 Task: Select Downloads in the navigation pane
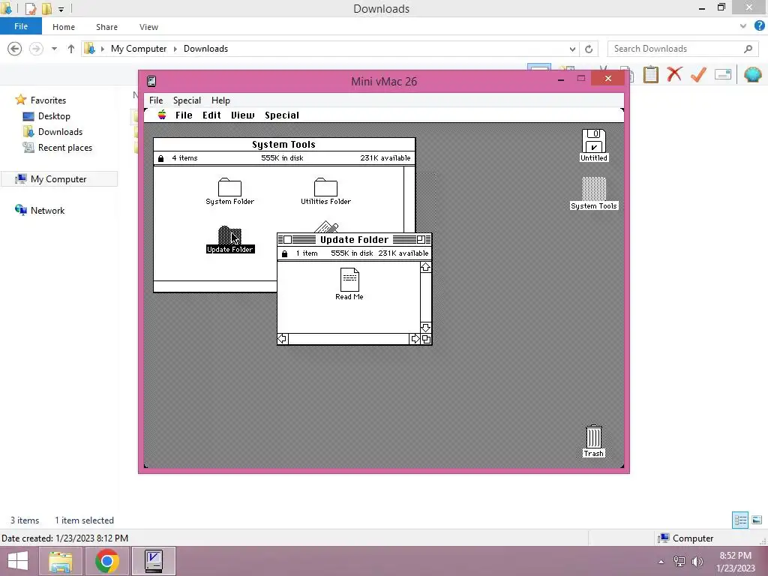(60, 132)
